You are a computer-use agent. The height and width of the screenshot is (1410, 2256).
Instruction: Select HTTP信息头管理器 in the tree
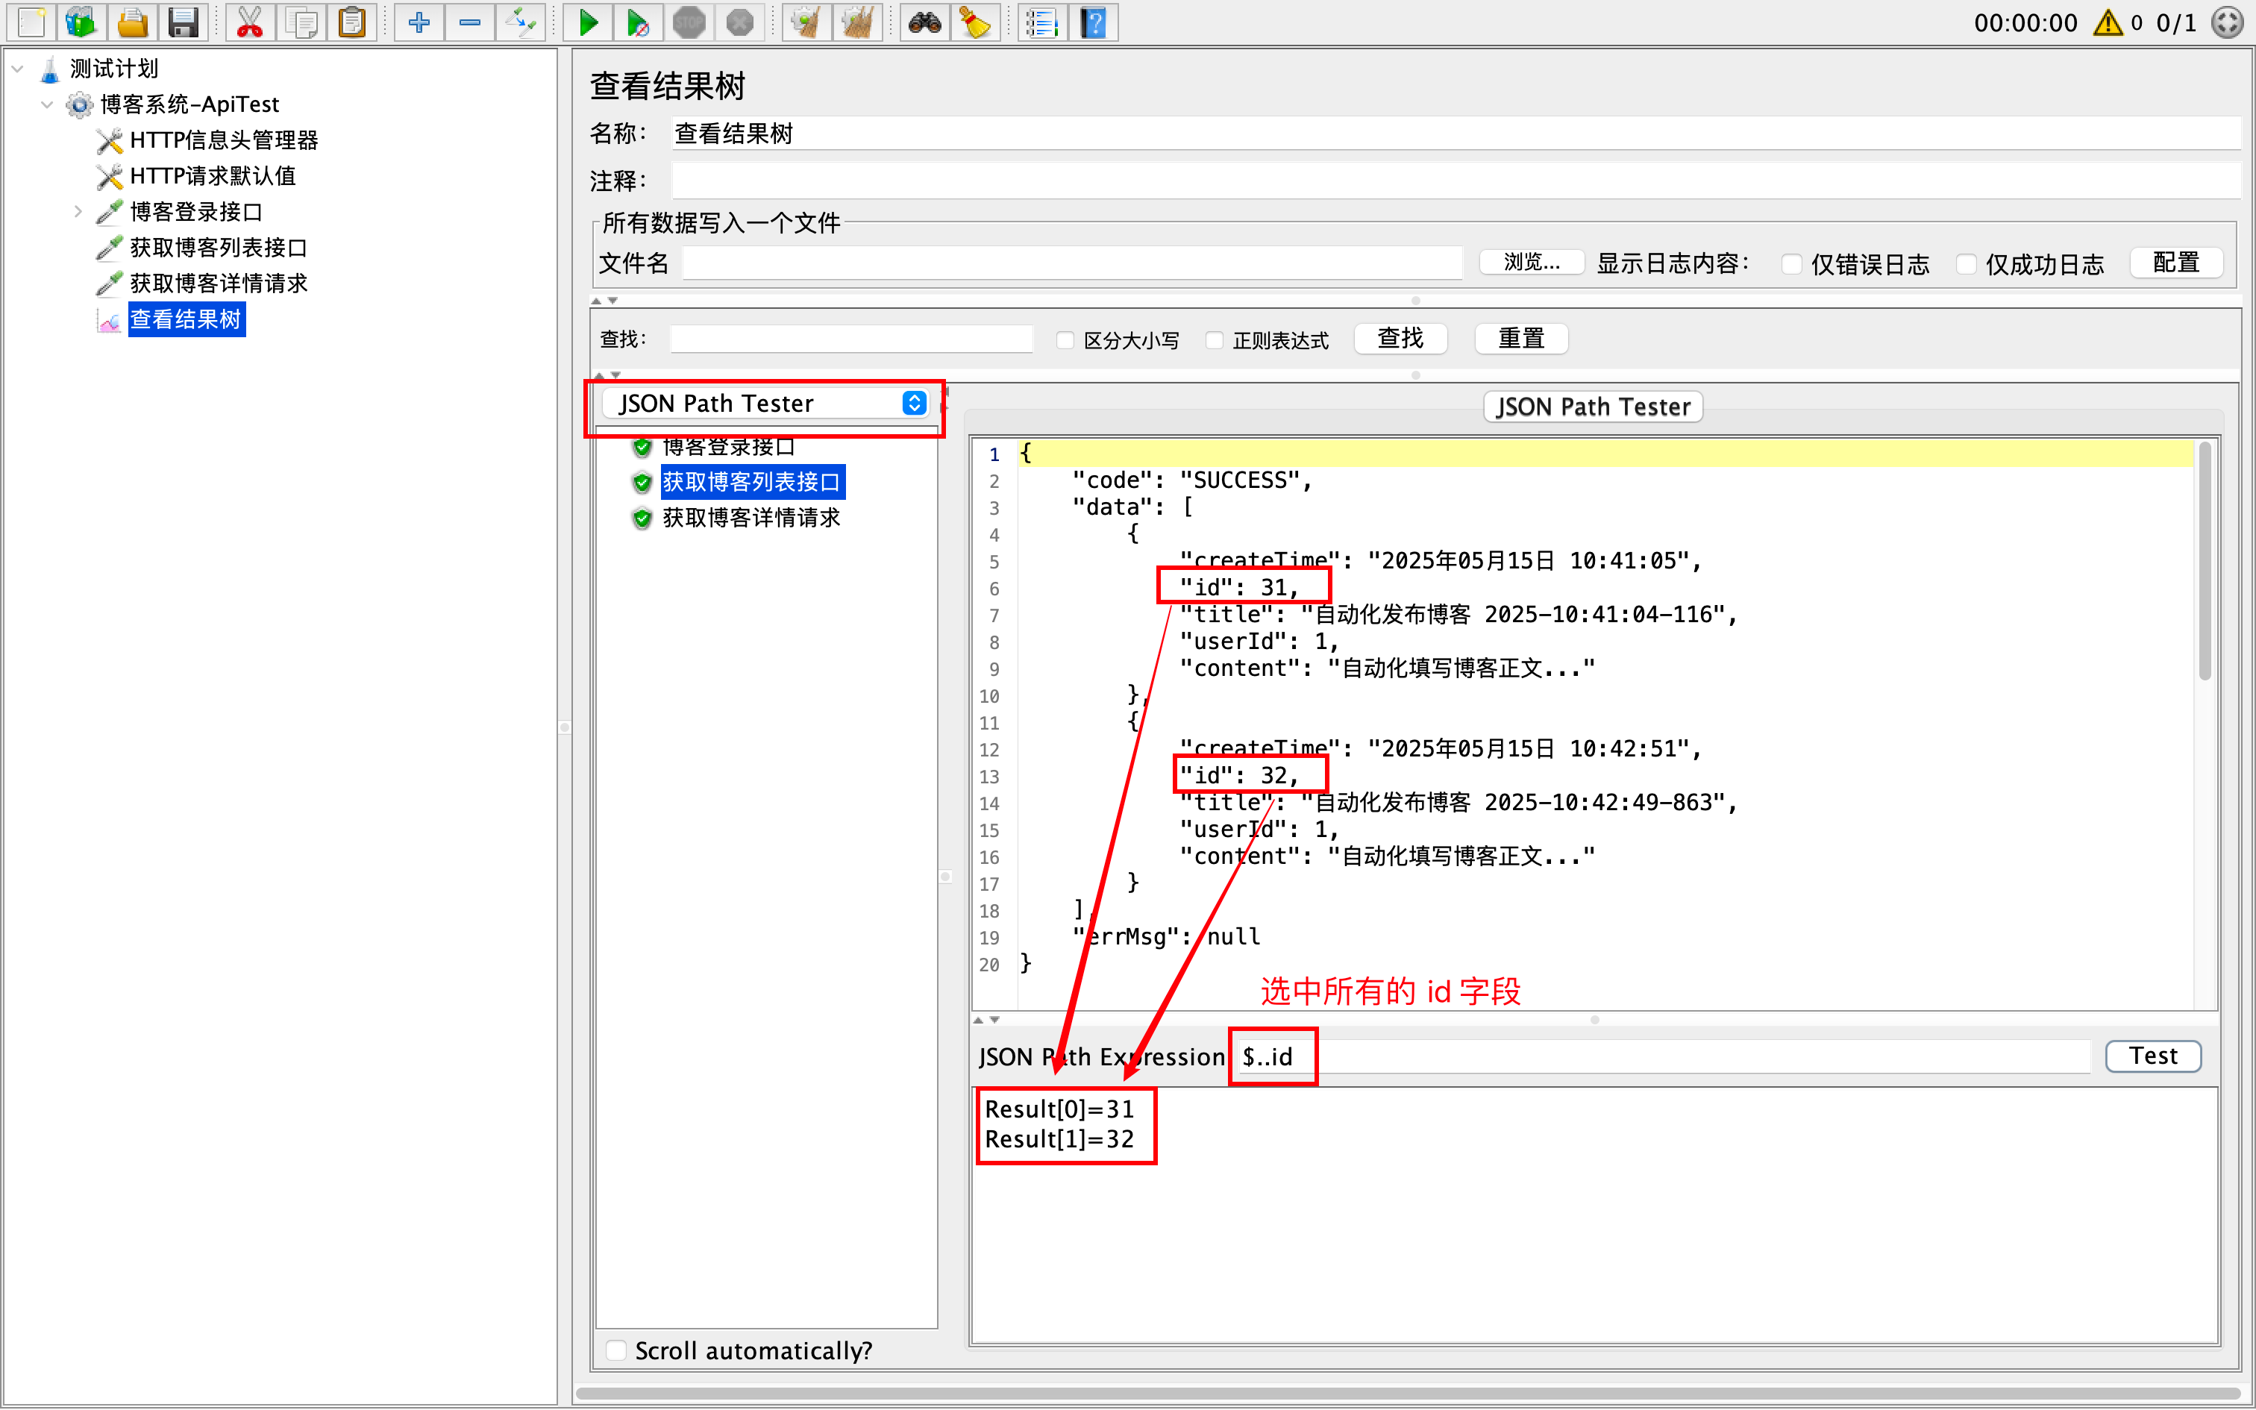pos(224,140)
